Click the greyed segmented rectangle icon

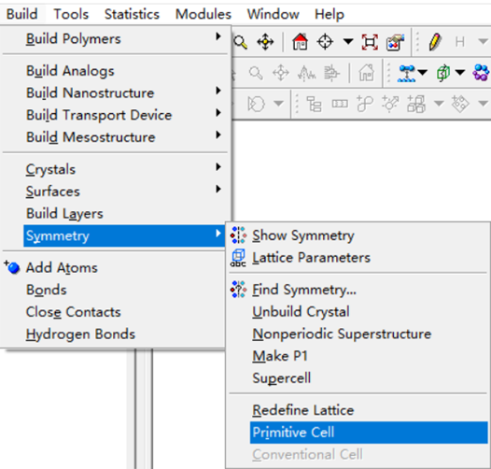click(340, 104)
